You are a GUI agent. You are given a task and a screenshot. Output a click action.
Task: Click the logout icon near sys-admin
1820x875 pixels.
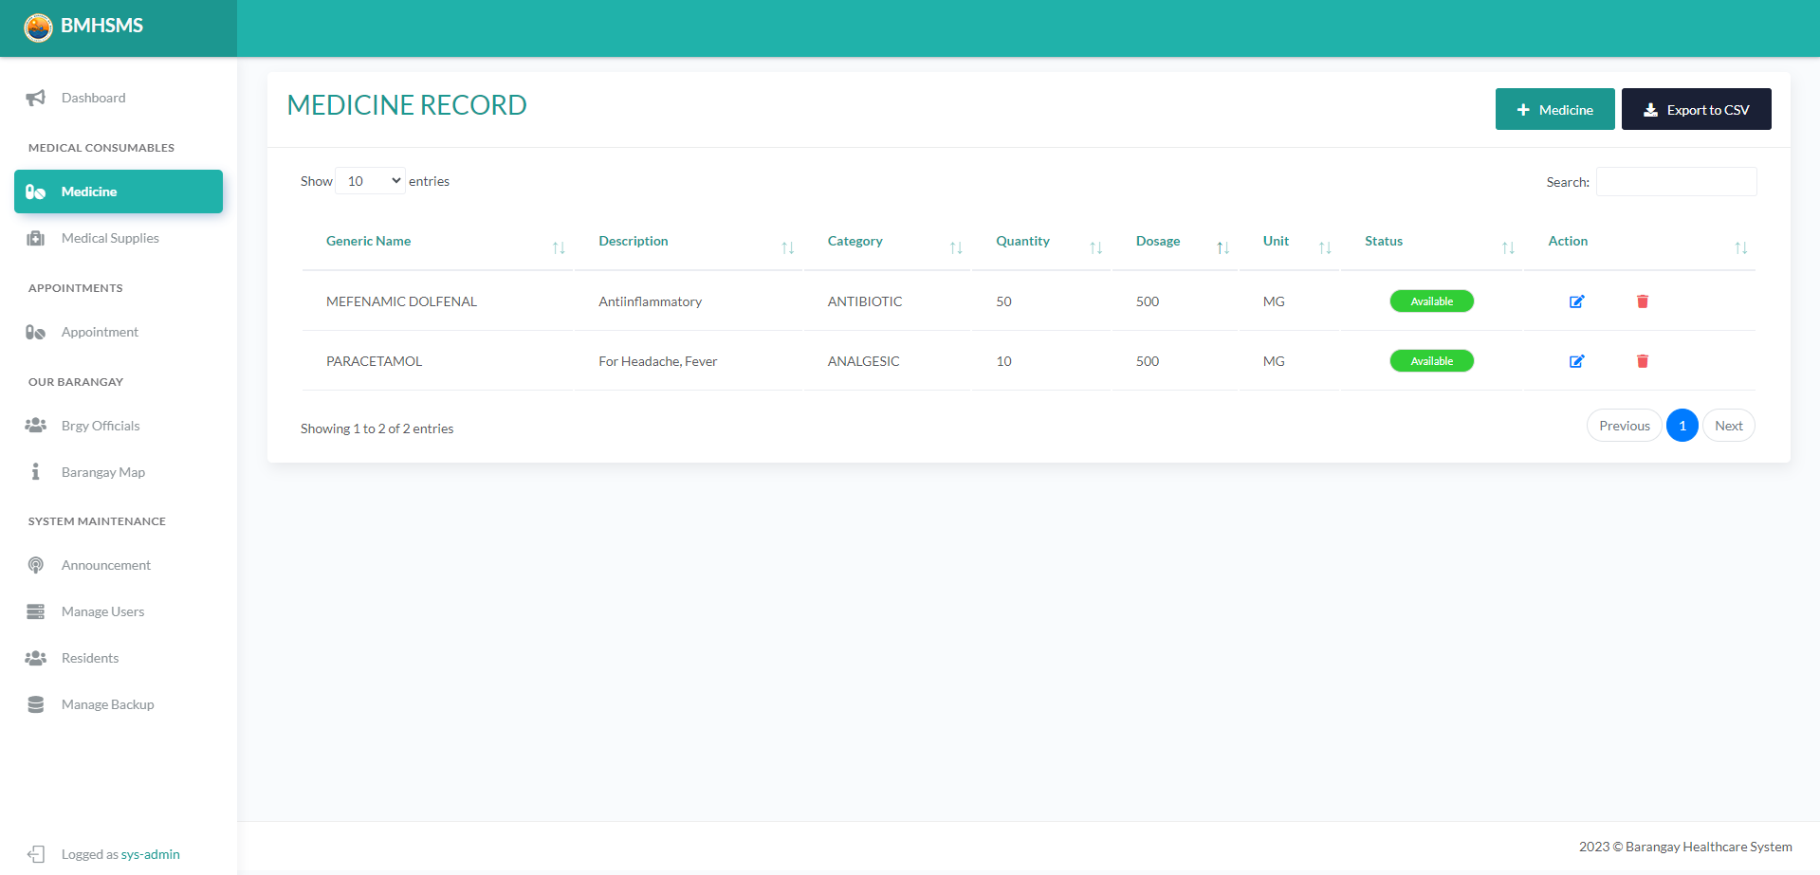[37, 854]
